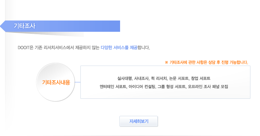Click the 기존 리서치서비스에서 description text
This screenshot has height=136, width=260.
[54, 48]
